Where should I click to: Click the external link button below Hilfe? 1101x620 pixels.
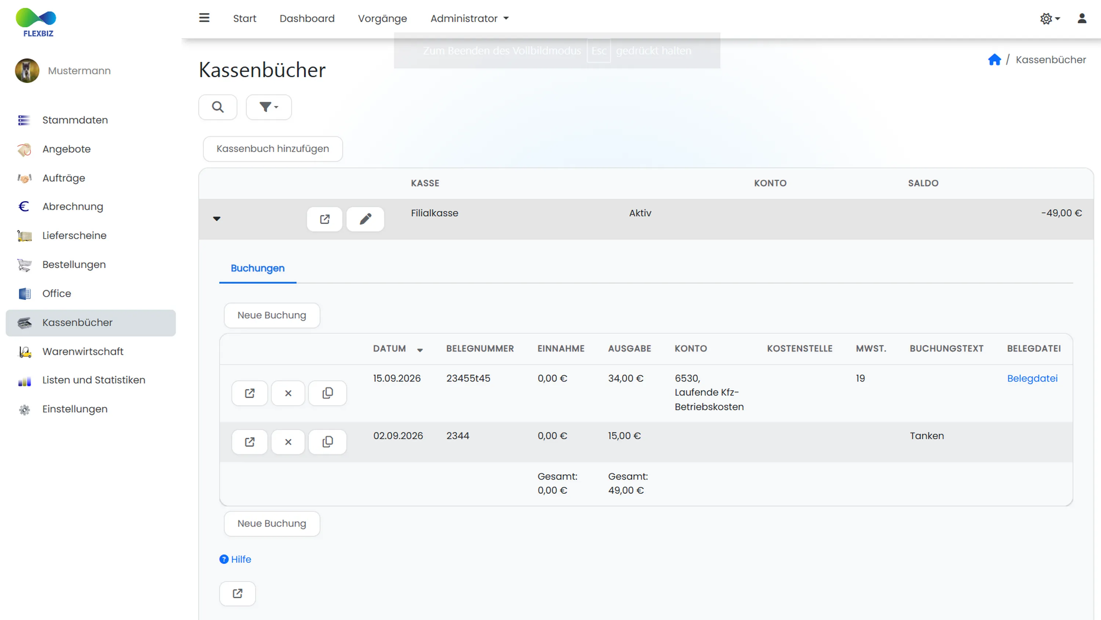tap(237, 594)
